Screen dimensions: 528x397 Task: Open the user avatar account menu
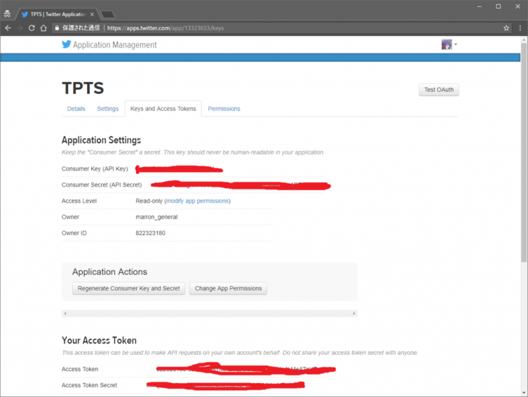click(449, 44)
